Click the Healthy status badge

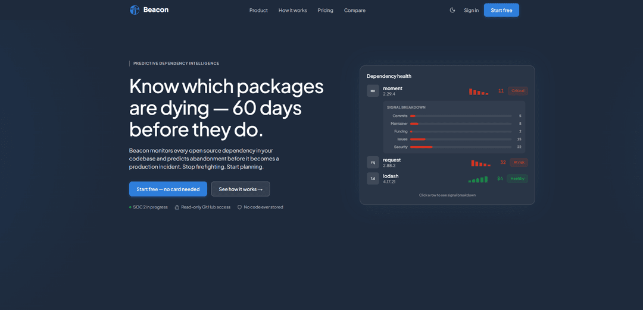(x=517, y=179)
